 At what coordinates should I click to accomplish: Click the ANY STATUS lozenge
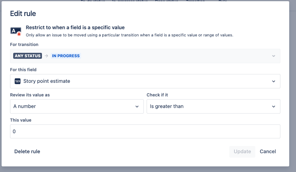point(28,56)
